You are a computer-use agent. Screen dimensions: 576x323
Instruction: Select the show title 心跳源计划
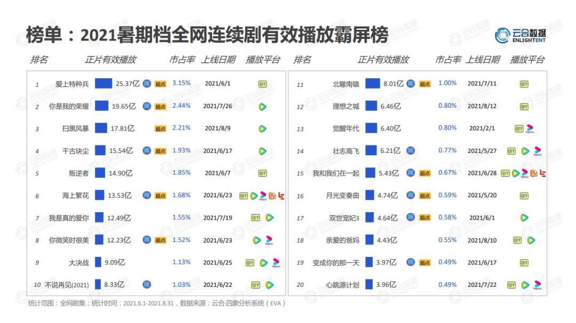coord(342,285)
